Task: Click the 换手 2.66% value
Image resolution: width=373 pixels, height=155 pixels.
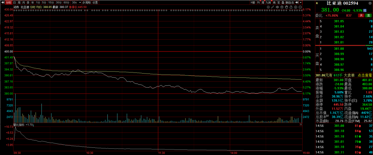Action: (367, 96)
